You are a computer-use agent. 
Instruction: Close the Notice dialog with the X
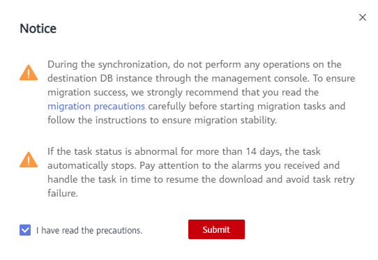[x=363, y=17]
